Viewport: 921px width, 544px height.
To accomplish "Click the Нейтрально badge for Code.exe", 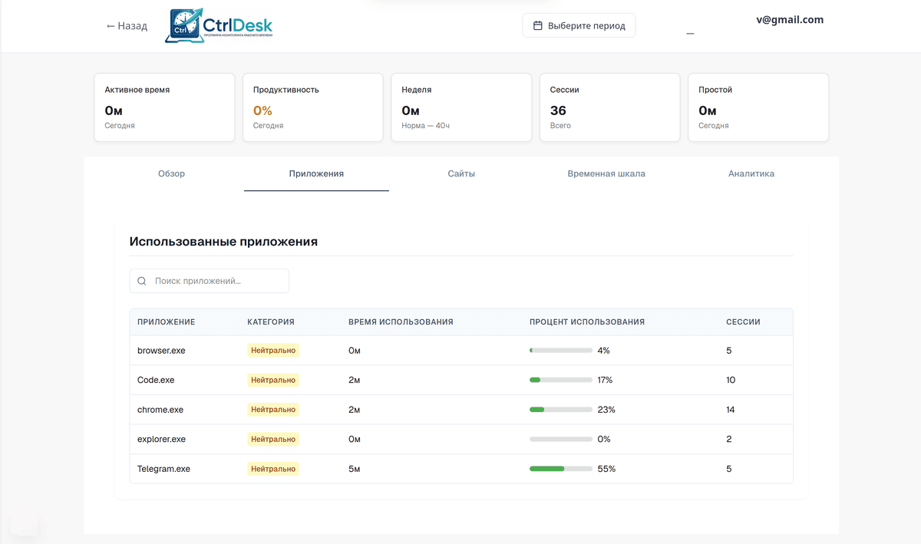I will pyautogui.click(x=272, y=380).
